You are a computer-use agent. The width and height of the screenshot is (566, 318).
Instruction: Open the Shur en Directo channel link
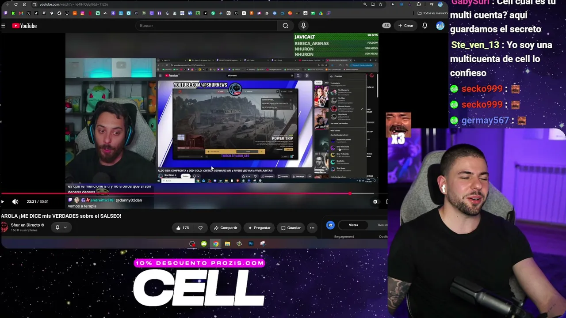(25, 225)
